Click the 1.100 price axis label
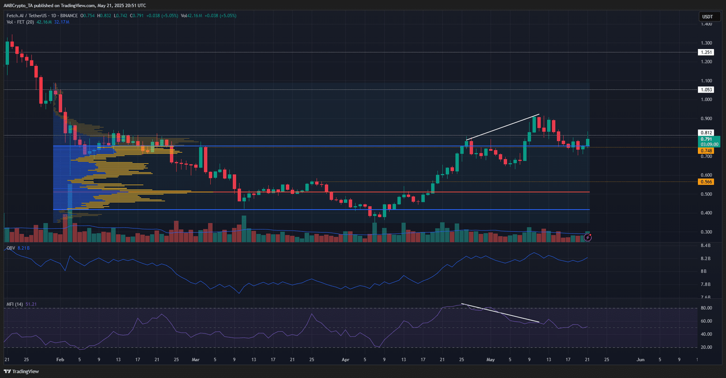726x378 pixels. [x=706, y=81]
